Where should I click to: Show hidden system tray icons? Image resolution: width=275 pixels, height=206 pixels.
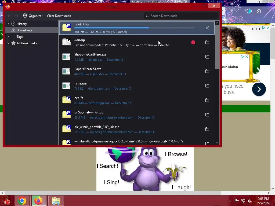(x=230, y=201)
